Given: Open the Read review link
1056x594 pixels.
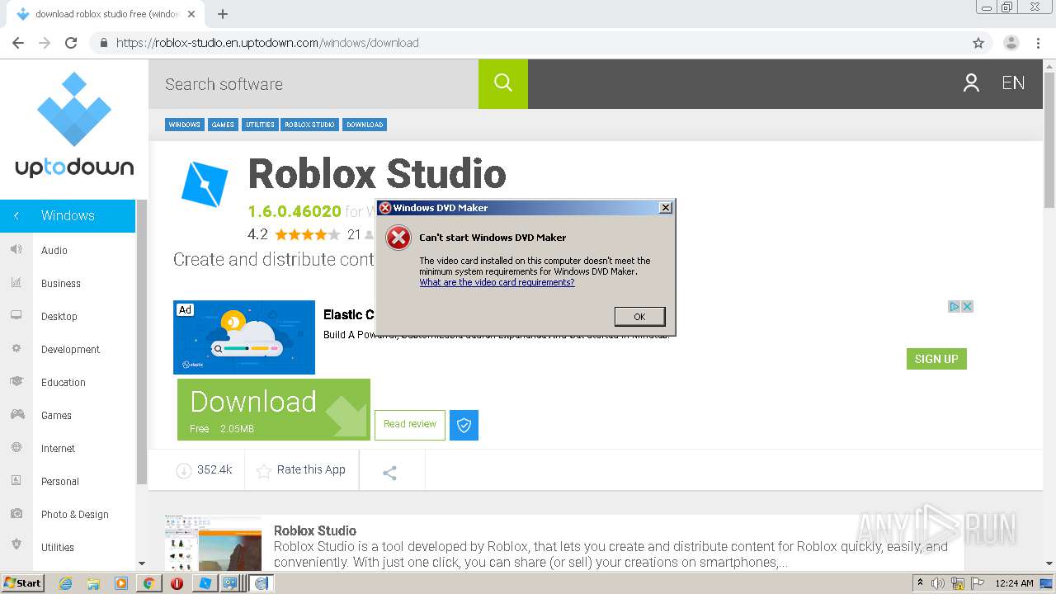Looking at the screenshot, I should tap(410, 424).
